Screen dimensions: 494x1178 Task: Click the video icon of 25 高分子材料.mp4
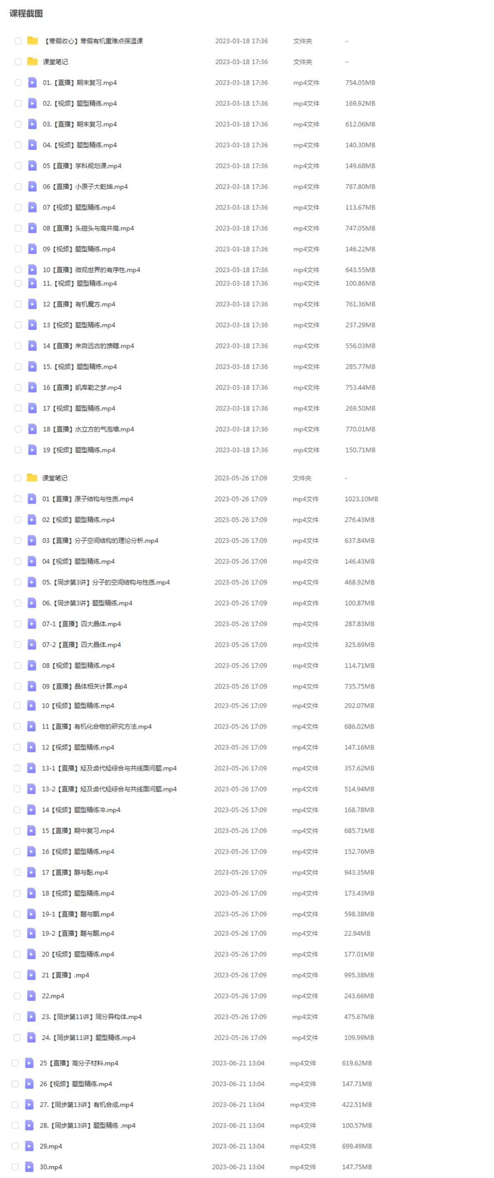tap(29, 1062)
